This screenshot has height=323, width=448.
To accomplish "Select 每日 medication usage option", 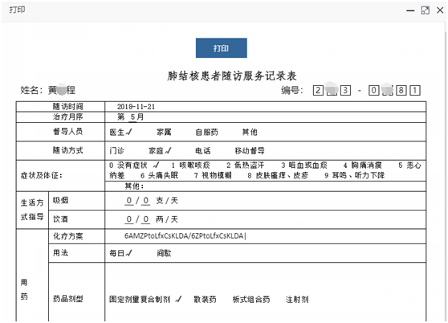I will (x=117, y=253).
